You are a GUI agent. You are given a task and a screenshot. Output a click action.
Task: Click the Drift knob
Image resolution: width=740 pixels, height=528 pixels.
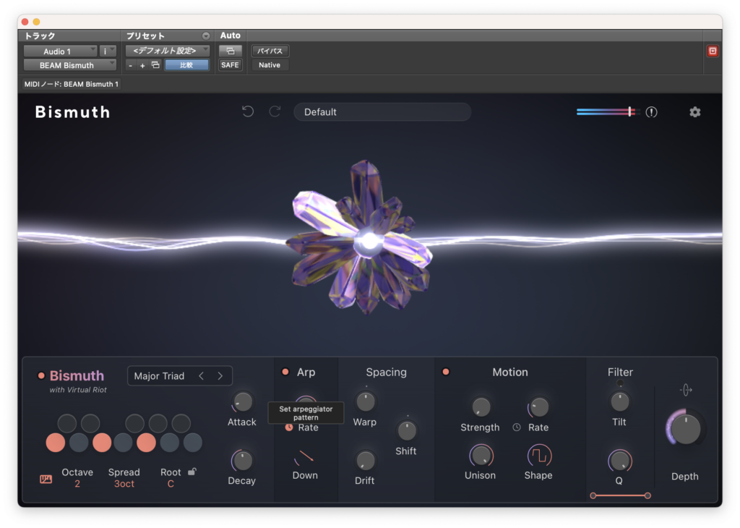[365, 461]
